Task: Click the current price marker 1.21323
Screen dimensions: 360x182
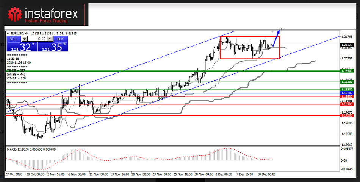Action: pos(347,45)
